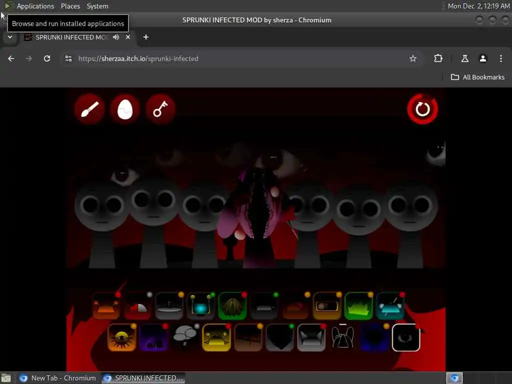512x384 pixels.
Task: Select the dark gray flat cap sound icon
Action: tap(264, 306)
